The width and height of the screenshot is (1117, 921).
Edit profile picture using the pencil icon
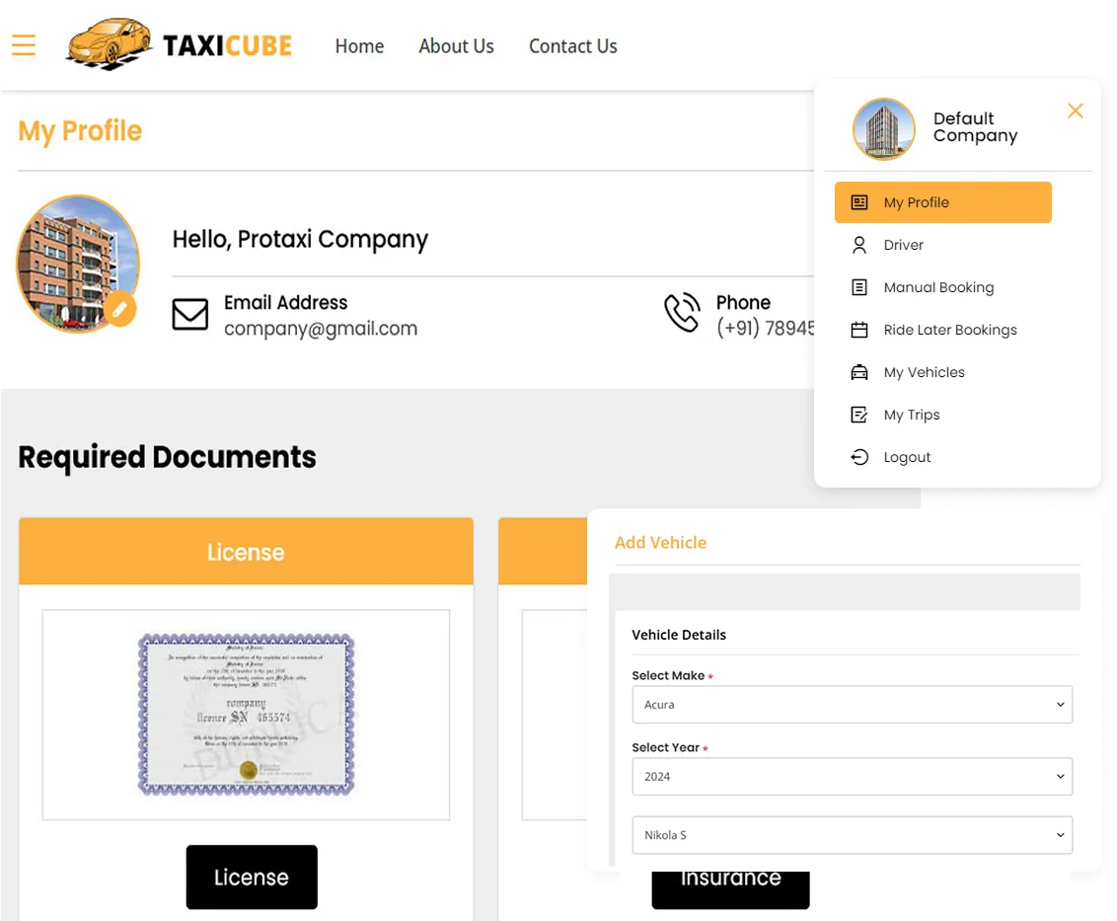point(119,309)
